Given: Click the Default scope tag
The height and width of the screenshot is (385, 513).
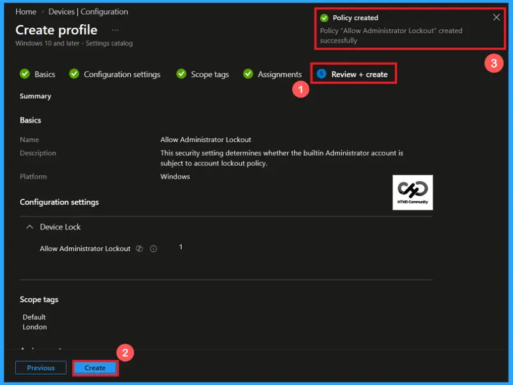Looking at the screenshot, I should (34, 317).
